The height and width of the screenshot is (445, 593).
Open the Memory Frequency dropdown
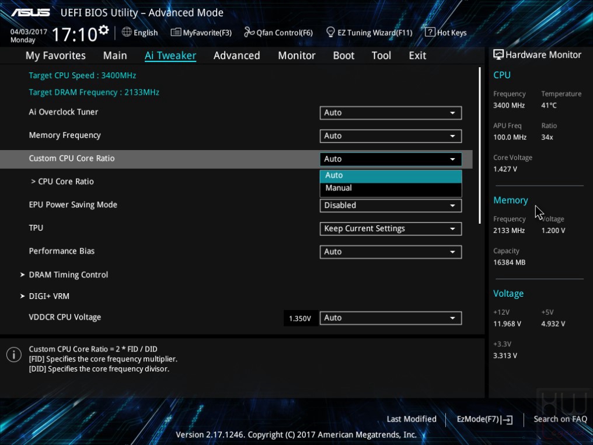[x=390, y=136]
